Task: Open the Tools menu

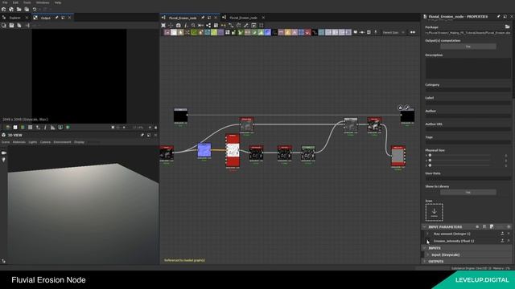Action: [x=27, y=2]
